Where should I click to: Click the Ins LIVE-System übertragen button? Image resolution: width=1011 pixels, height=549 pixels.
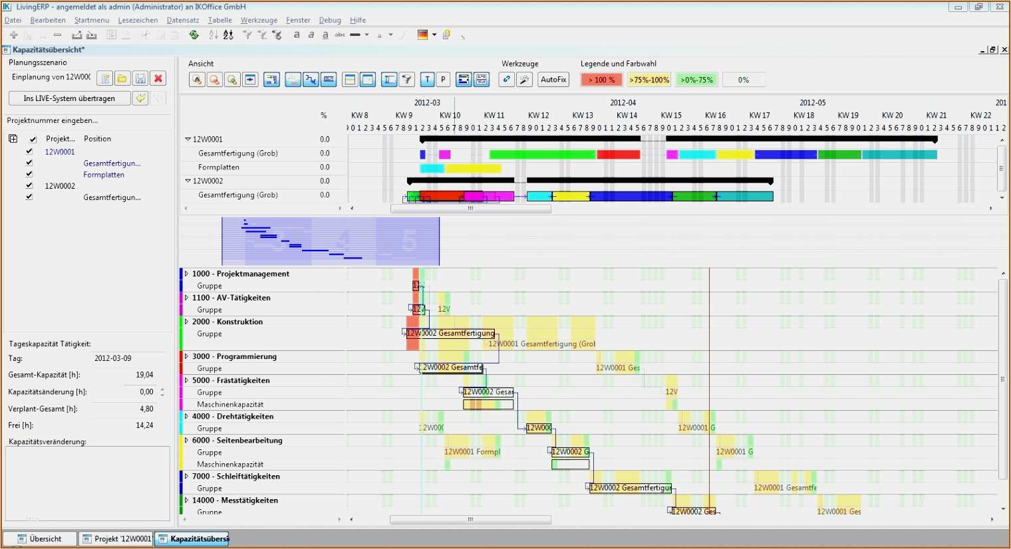pos(69,98)
